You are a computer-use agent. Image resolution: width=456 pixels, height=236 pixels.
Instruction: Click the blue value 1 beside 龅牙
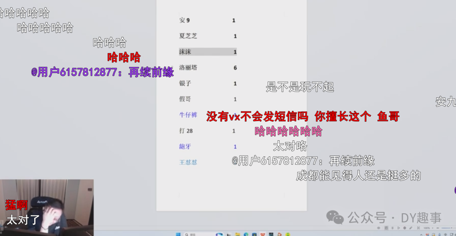[235, 147]
